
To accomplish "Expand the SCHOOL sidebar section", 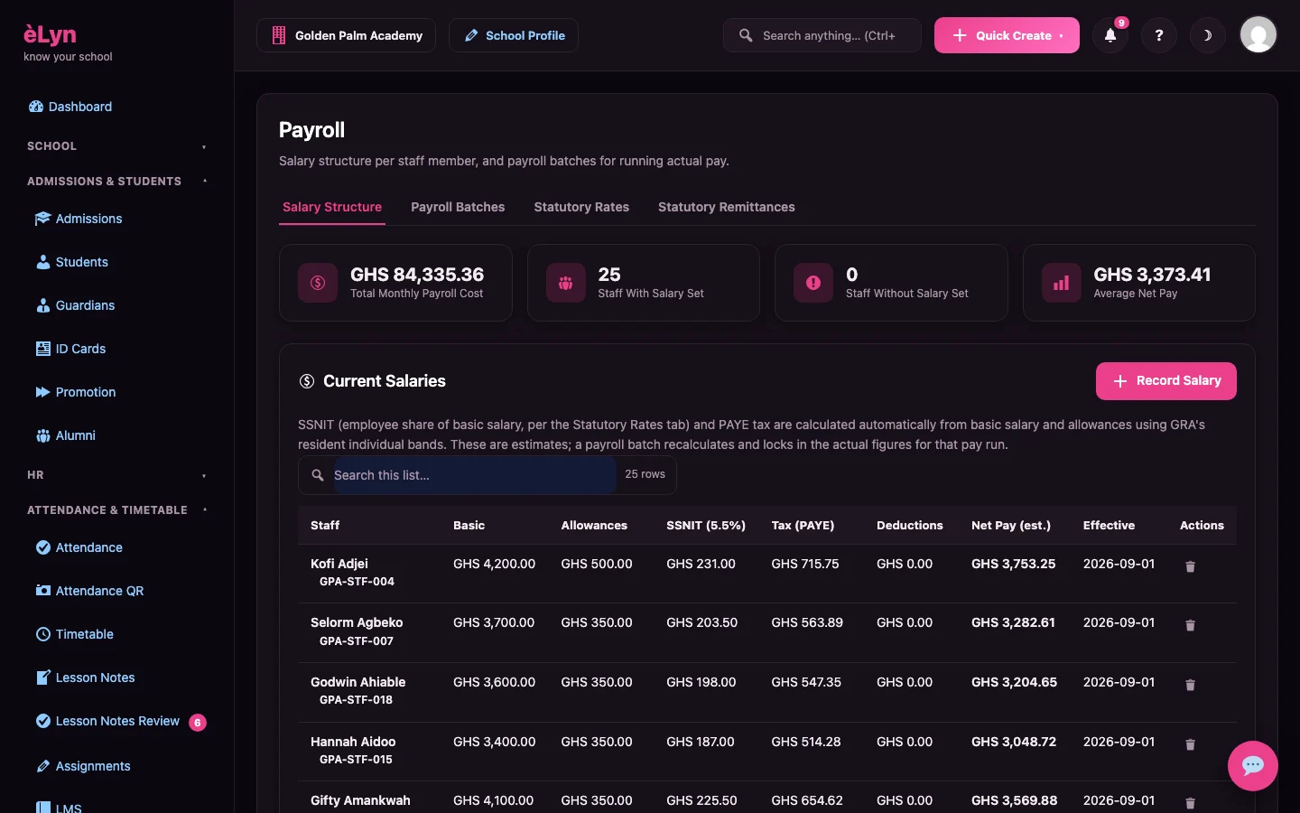I will [117, 146].
